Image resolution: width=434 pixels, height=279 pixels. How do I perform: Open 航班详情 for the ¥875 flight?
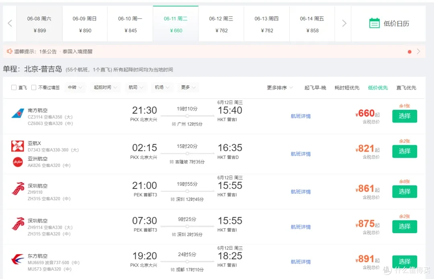(301, 227)
